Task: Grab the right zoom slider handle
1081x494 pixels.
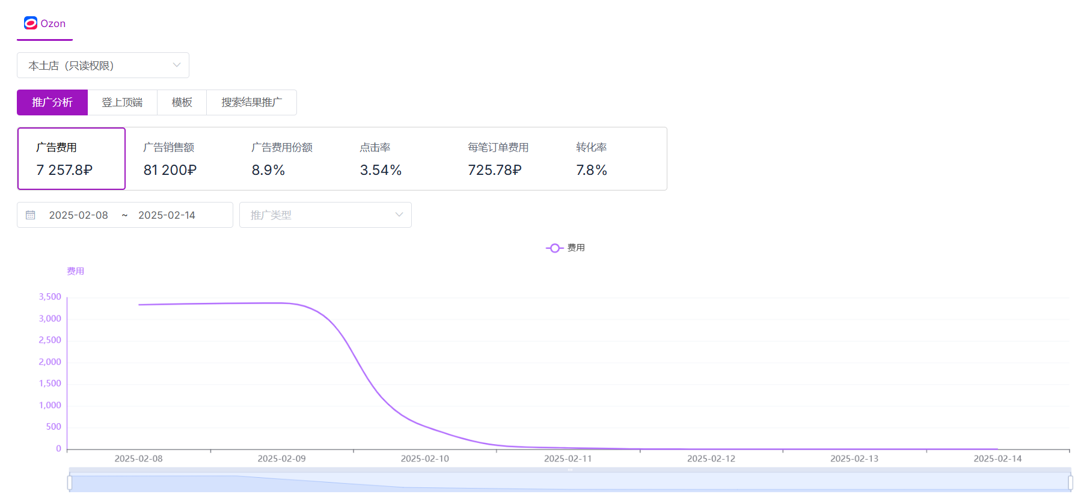Action: (1070, 483)
